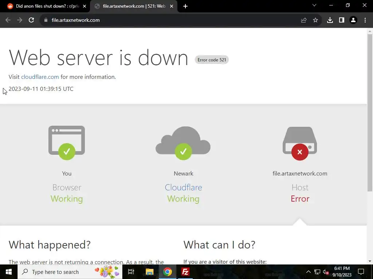Open FileZilla from taskbar
Screen dimensions: 373x279
pos(185,272)
